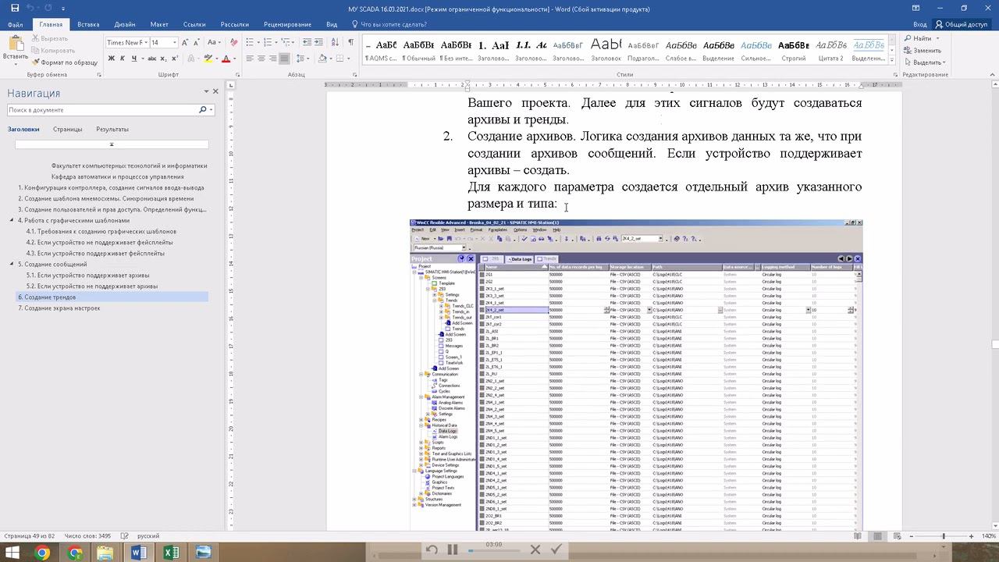This screenshot has width=999, height=562.
Task: Toggle Underline (Ч) formatting
Action: (135, 59)
